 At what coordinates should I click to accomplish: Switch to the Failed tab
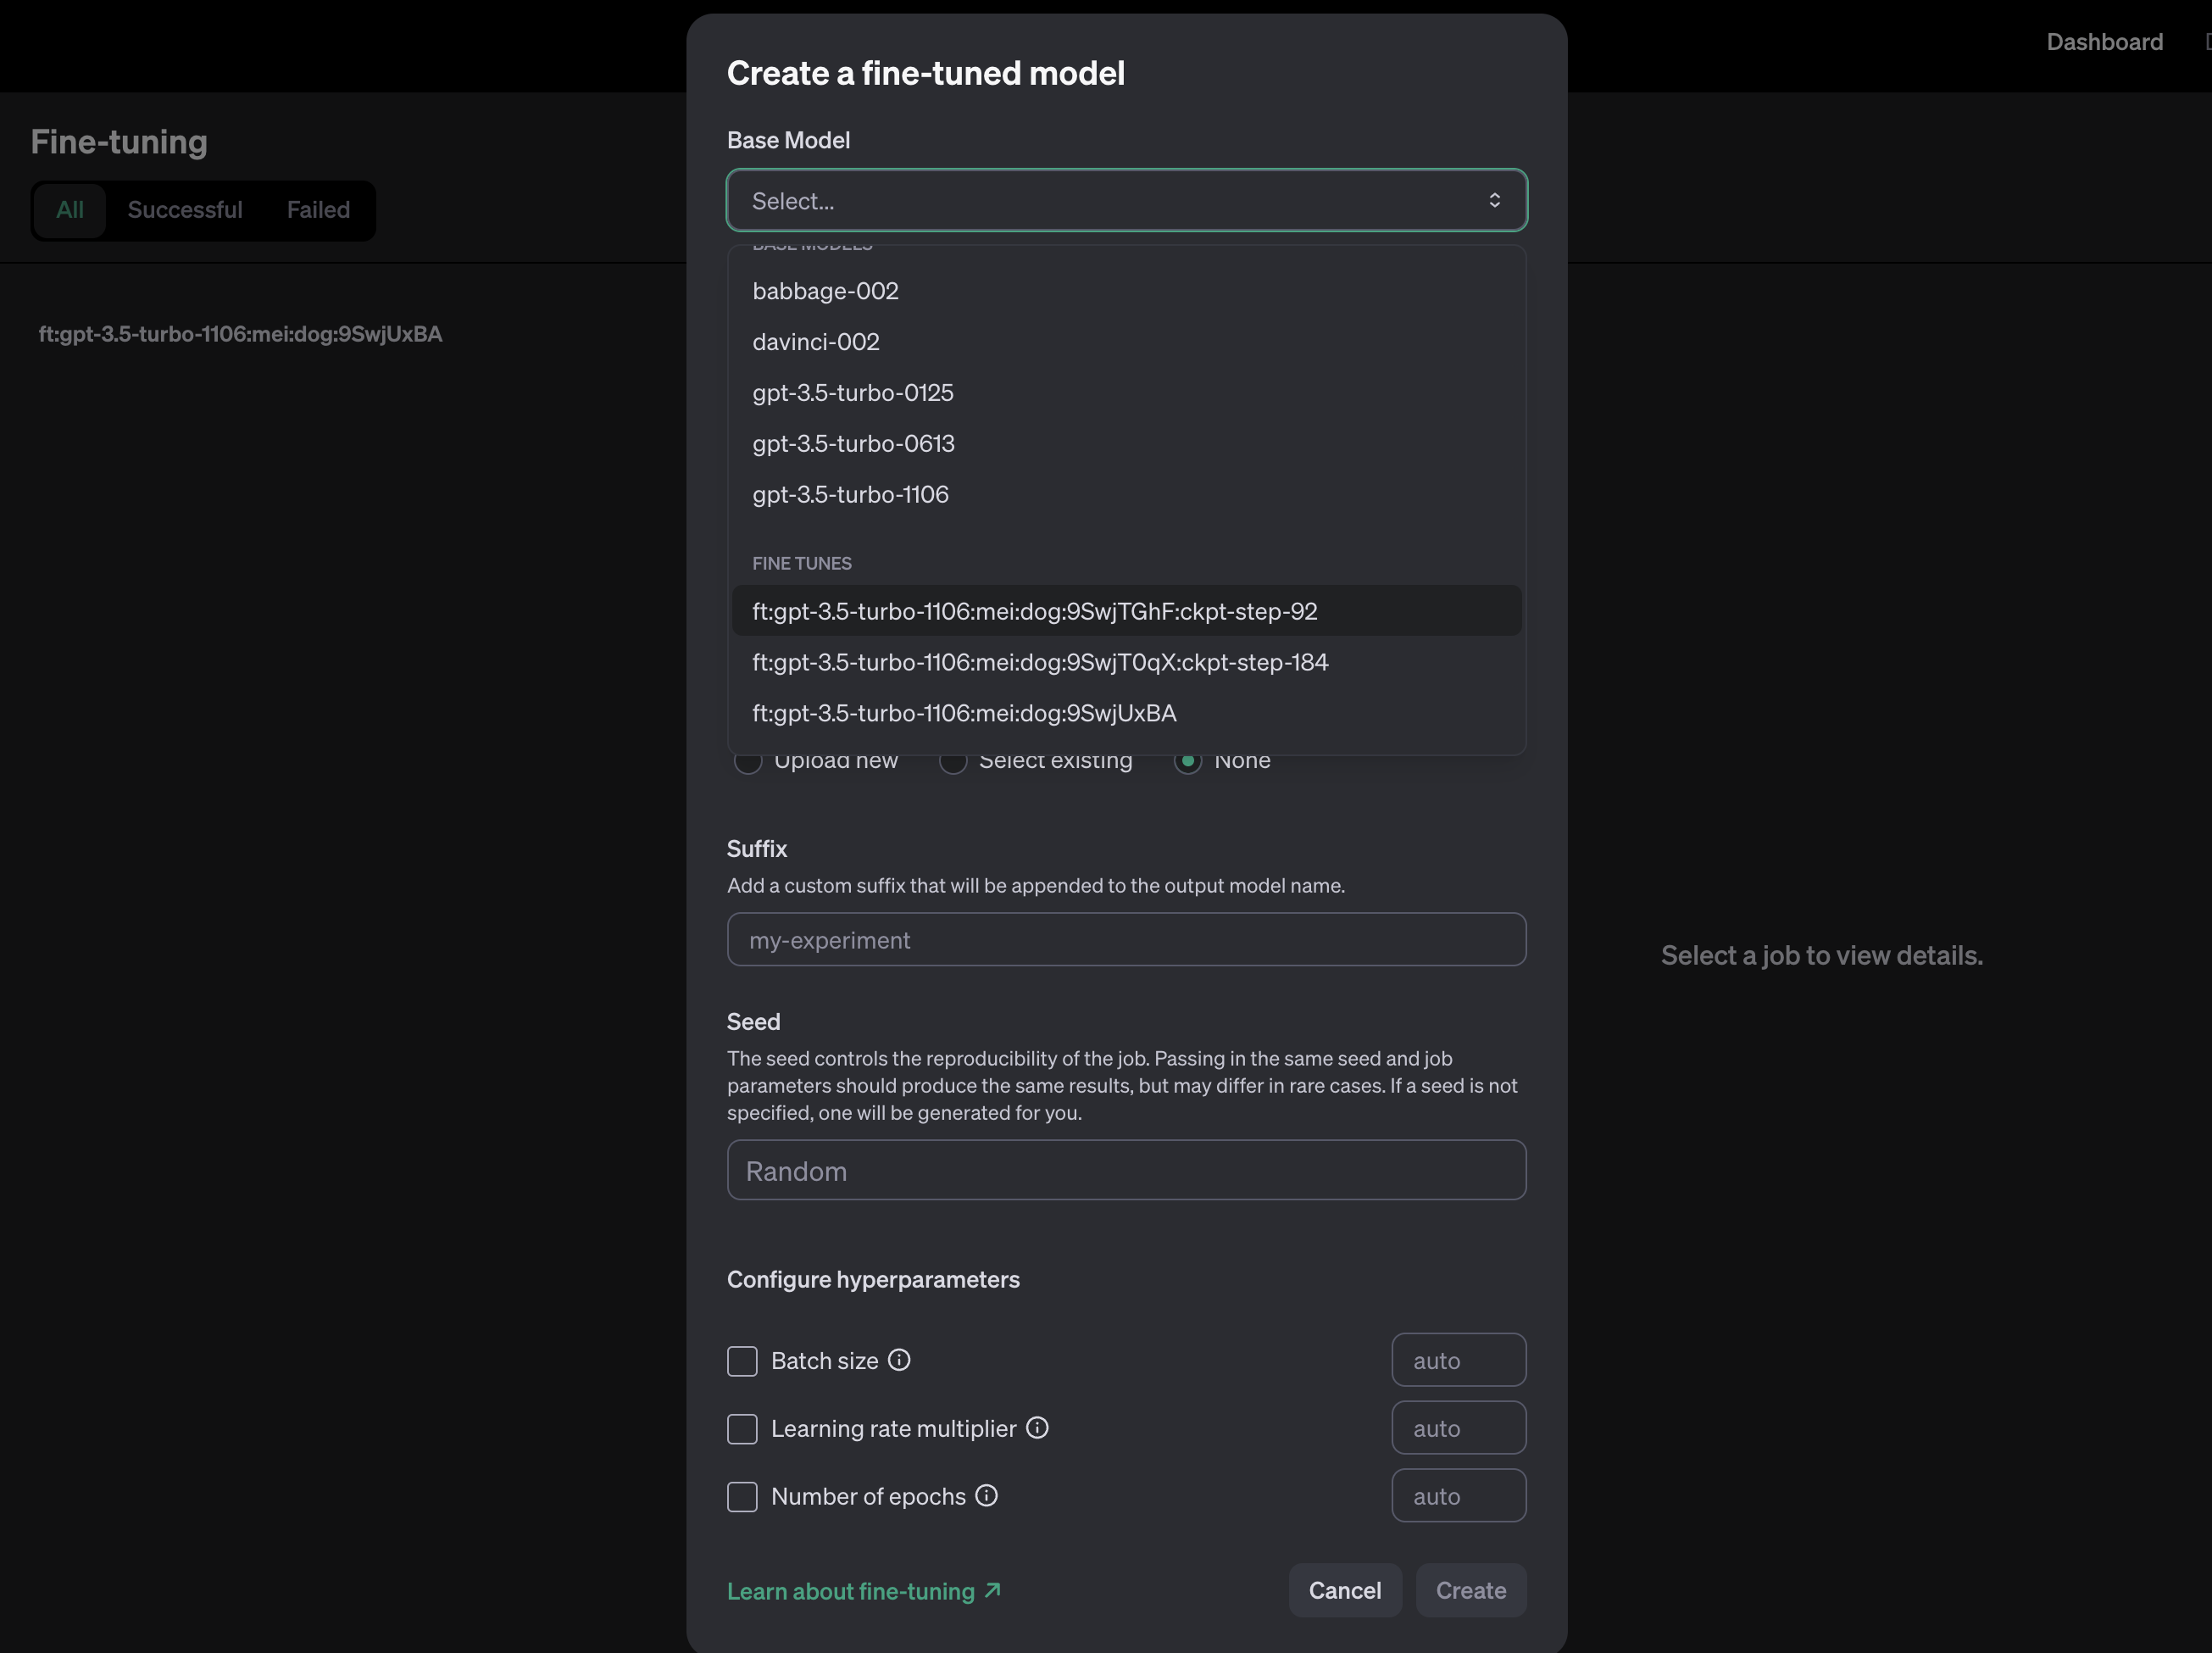tap(318, 210)
